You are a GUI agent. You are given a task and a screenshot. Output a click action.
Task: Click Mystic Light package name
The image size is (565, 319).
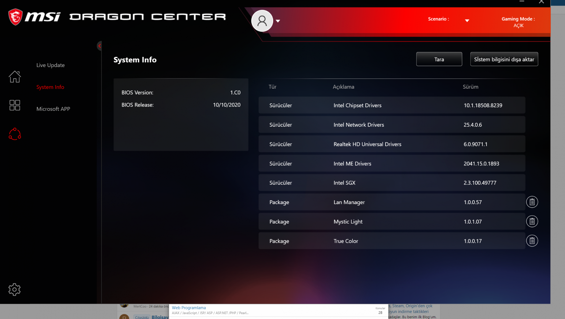point(348,222)
